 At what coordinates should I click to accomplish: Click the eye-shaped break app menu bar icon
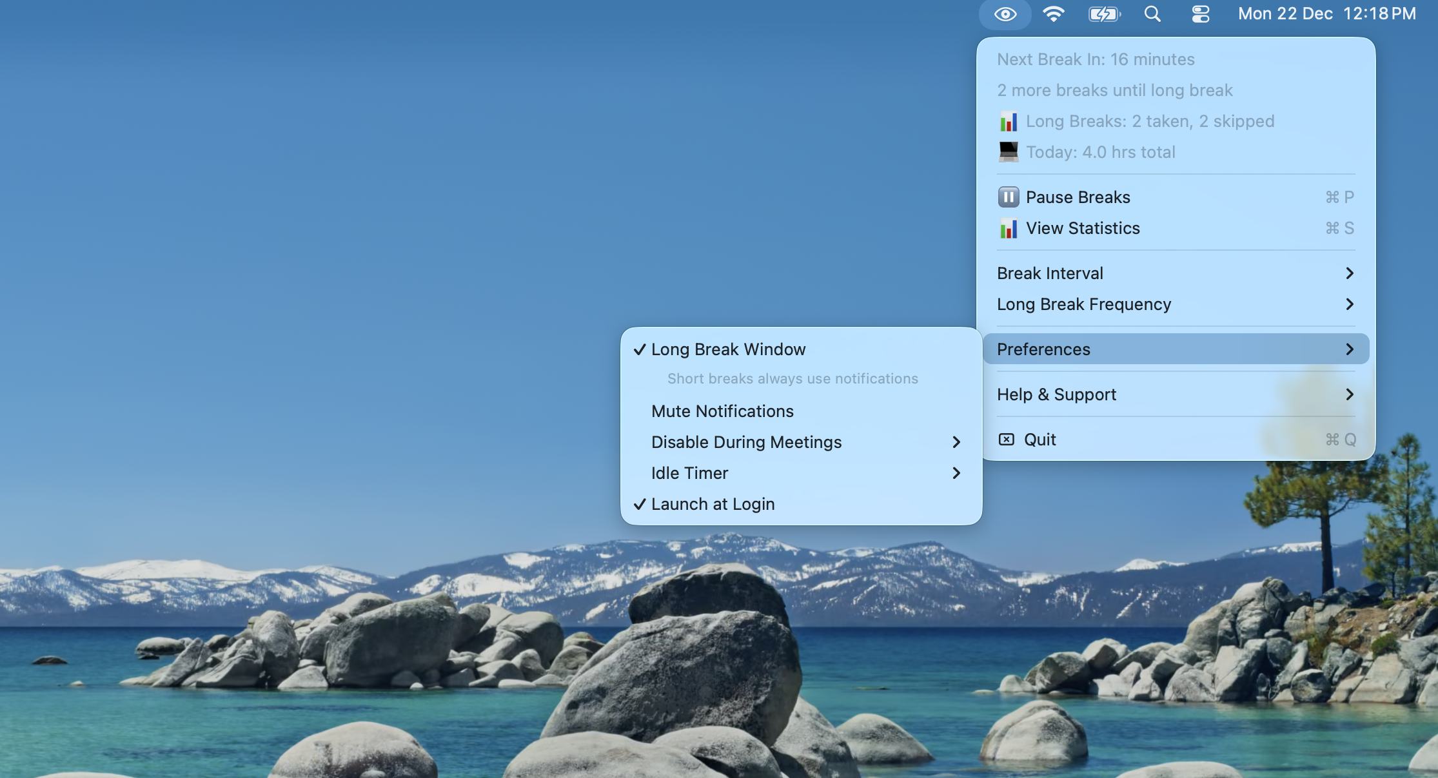point(1004,14)
